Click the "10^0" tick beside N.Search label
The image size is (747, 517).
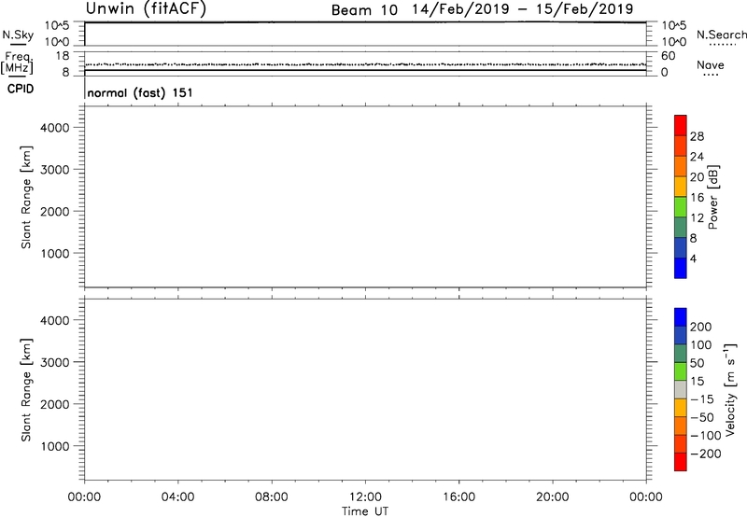pyautogui.click(x=673, y=42)
